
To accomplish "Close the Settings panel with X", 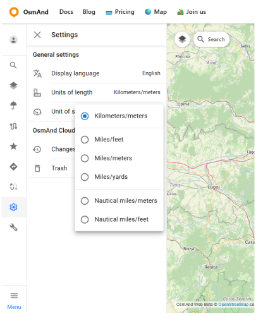I will [x=37, y=35].
